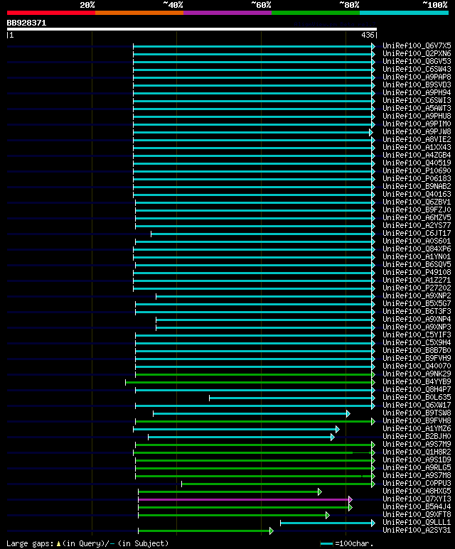
Task: Select label UniRef100_B5A4J4
Action: [x=417, y=507]
